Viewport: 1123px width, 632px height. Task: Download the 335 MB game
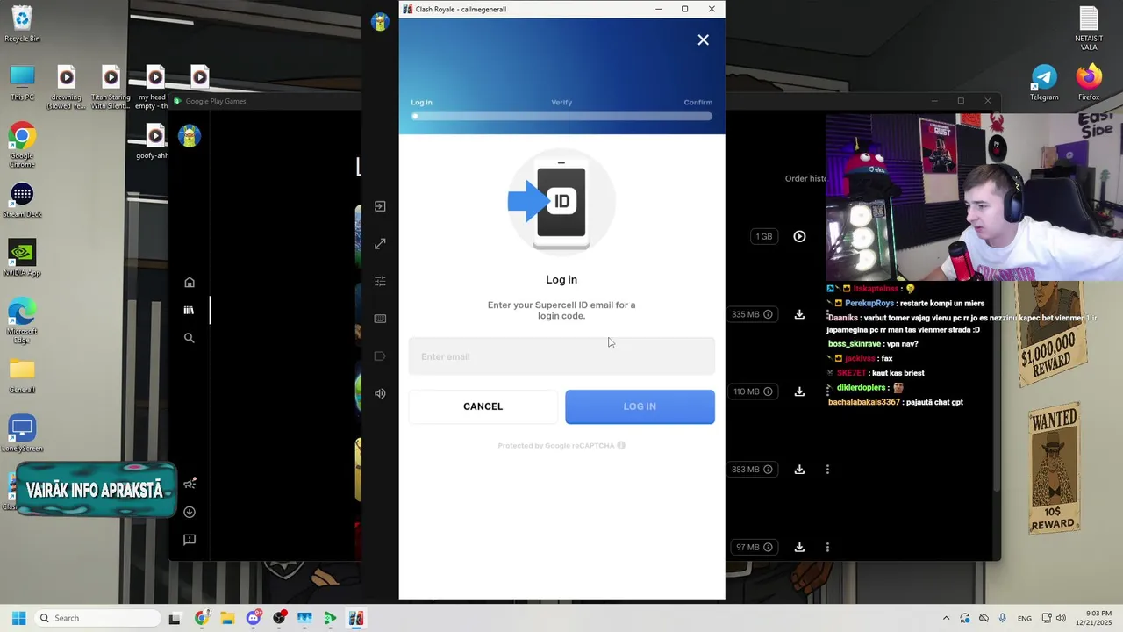click(799, 314)
